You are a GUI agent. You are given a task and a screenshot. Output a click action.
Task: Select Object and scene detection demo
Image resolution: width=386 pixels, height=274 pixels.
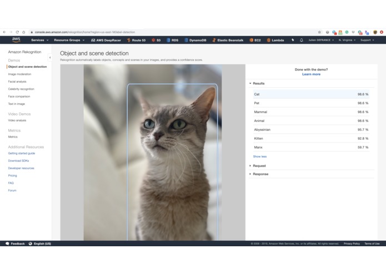pyautogui.click(x=27, y=67)
